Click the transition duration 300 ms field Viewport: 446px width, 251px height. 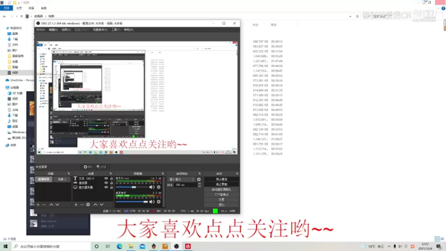tap(186, 185)
